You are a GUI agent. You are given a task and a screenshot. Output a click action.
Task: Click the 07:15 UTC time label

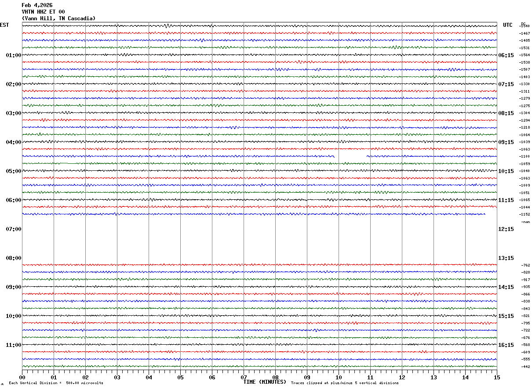506,84
